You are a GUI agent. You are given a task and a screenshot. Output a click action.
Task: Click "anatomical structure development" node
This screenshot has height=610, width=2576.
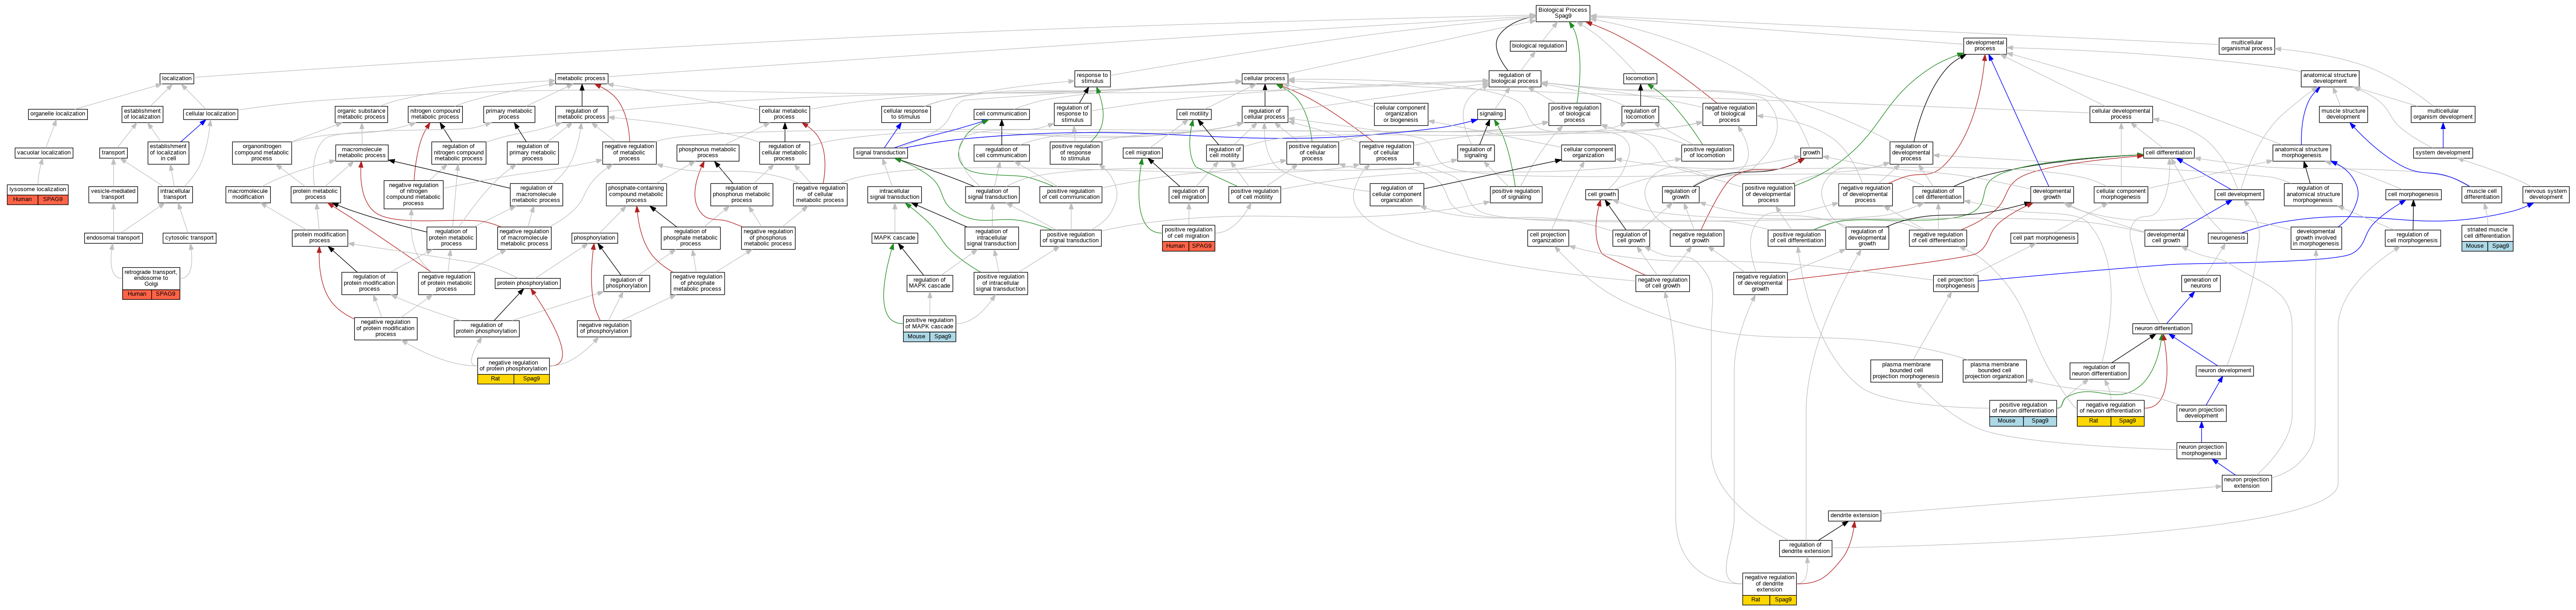point(2329,78)
